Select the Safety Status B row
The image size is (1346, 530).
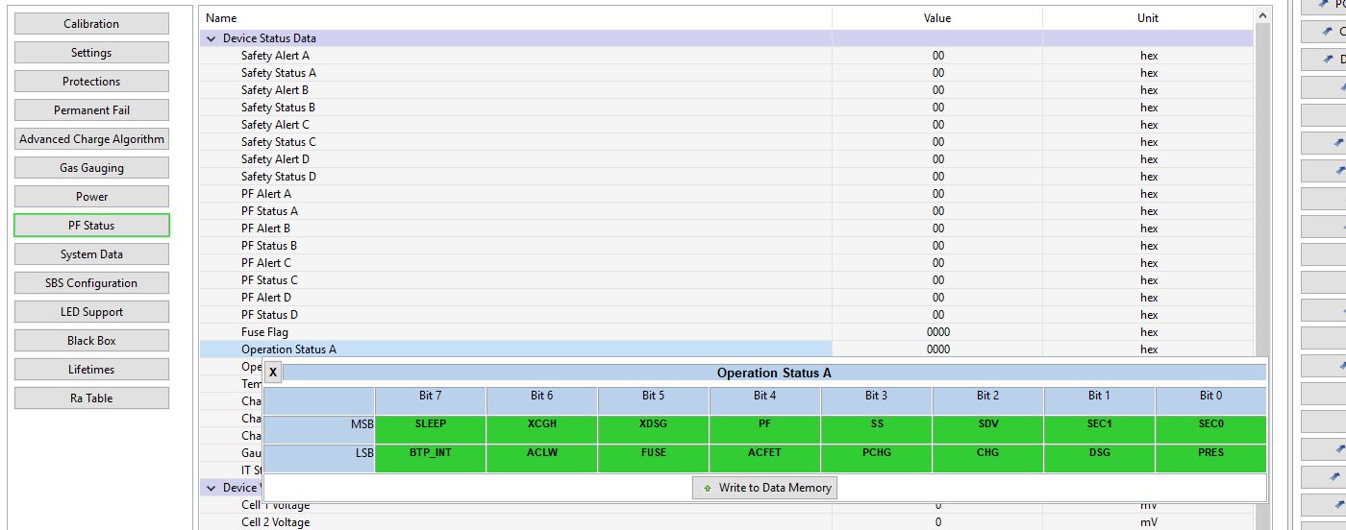coord(727,108)
